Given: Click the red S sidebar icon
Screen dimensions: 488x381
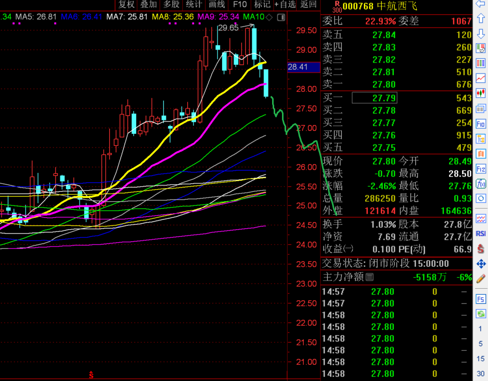Looking at the screenshot, I should coord(481,249).
